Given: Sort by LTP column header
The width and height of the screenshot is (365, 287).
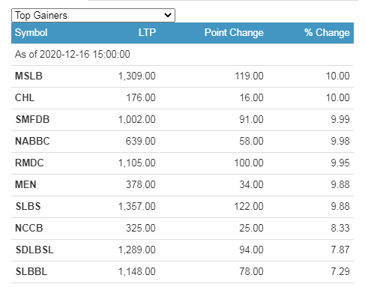Looking at the screenshot, I should 147,32.
